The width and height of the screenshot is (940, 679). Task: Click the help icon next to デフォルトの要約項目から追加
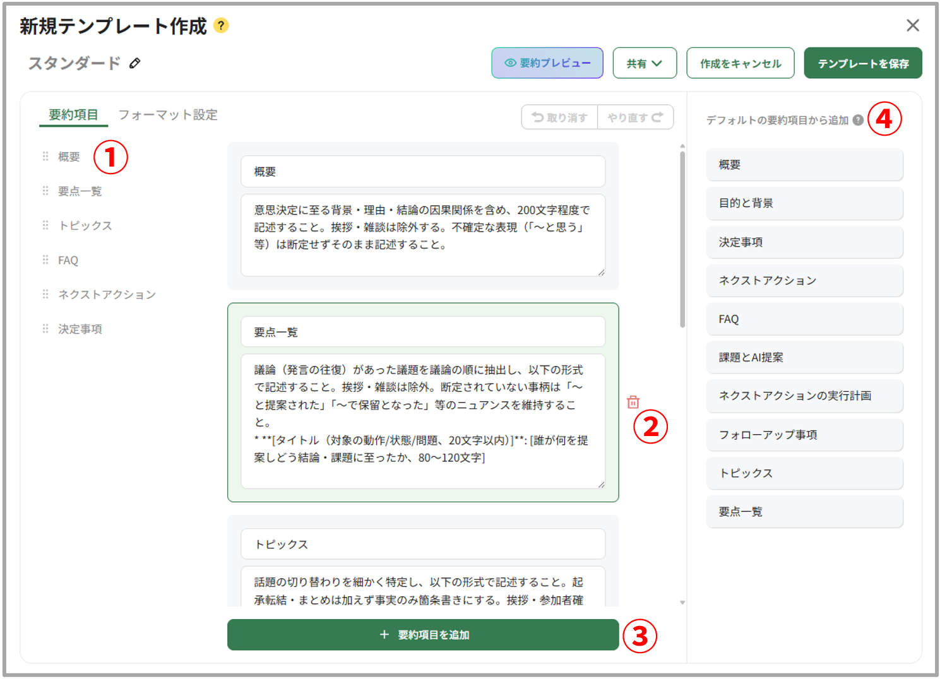[x=858, y=120]
